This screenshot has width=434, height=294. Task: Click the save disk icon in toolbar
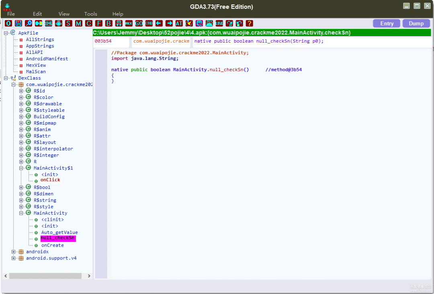tap(18, 23)
